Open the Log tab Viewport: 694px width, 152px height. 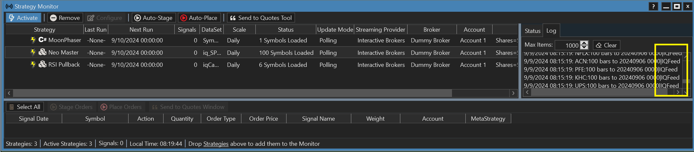coord(551,31)
